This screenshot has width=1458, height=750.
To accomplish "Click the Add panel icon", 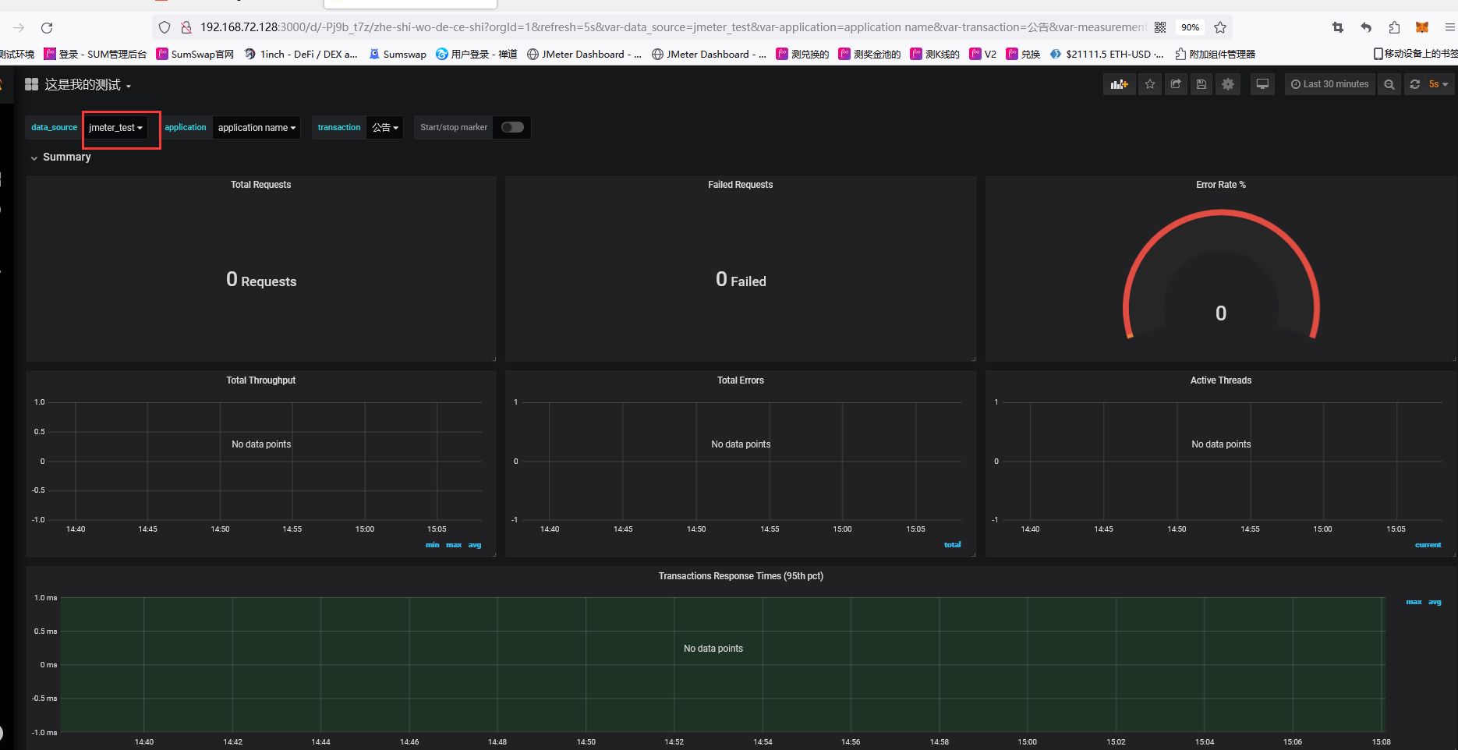I will point(1120,84).
